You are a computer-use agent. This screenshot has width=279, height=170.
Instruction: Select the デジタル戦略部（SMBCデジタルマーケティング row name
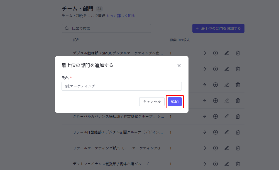click(x=118, y=53)
